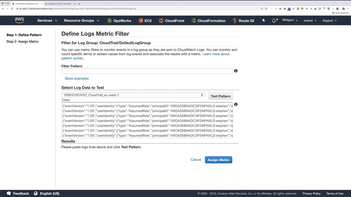Open the Show examples link
The height and width of the screenshot is (197, 351).
pyautogui.click(x=77, y=79)
